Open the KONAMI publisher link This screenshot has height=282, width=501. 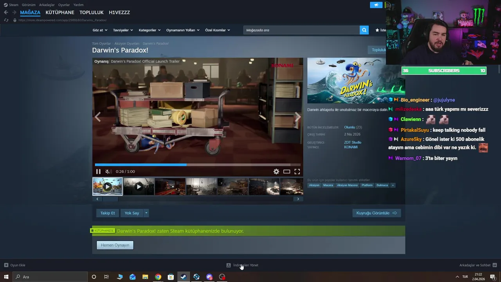click(x=351, y=147)
